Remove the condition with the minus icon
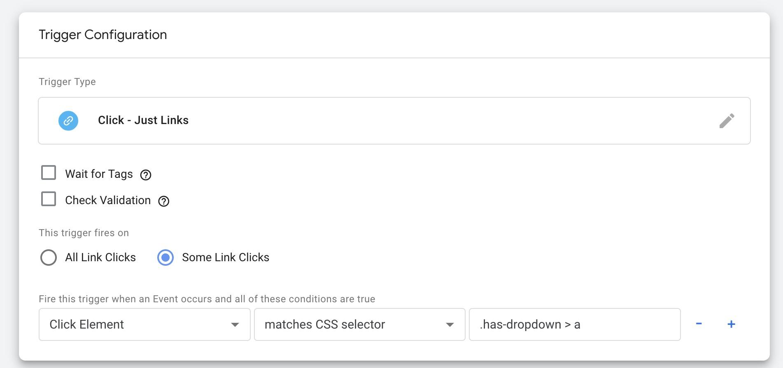The width and height of the screenshot is (783, 368). click(x=699, y=324)
